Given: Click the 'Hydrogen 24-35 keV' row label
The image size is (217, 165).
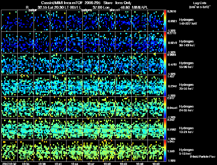Looking at the screenshot, I should click(186, 108).
